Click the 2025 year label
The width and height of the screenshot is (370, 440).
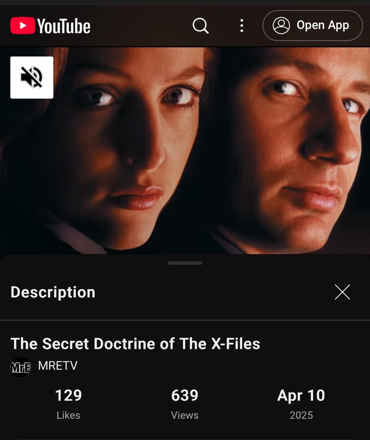pyautogui.click(x=301, y=415)
